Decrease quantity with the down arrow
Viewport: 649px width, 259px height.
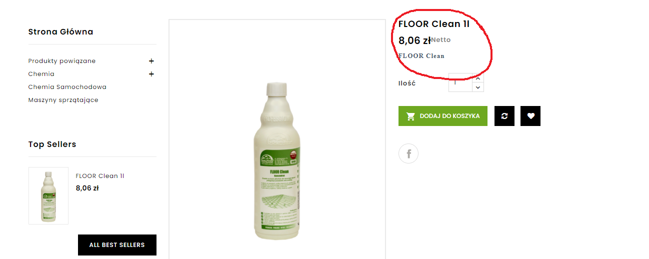pyautogui.click(x=478, y=87)
